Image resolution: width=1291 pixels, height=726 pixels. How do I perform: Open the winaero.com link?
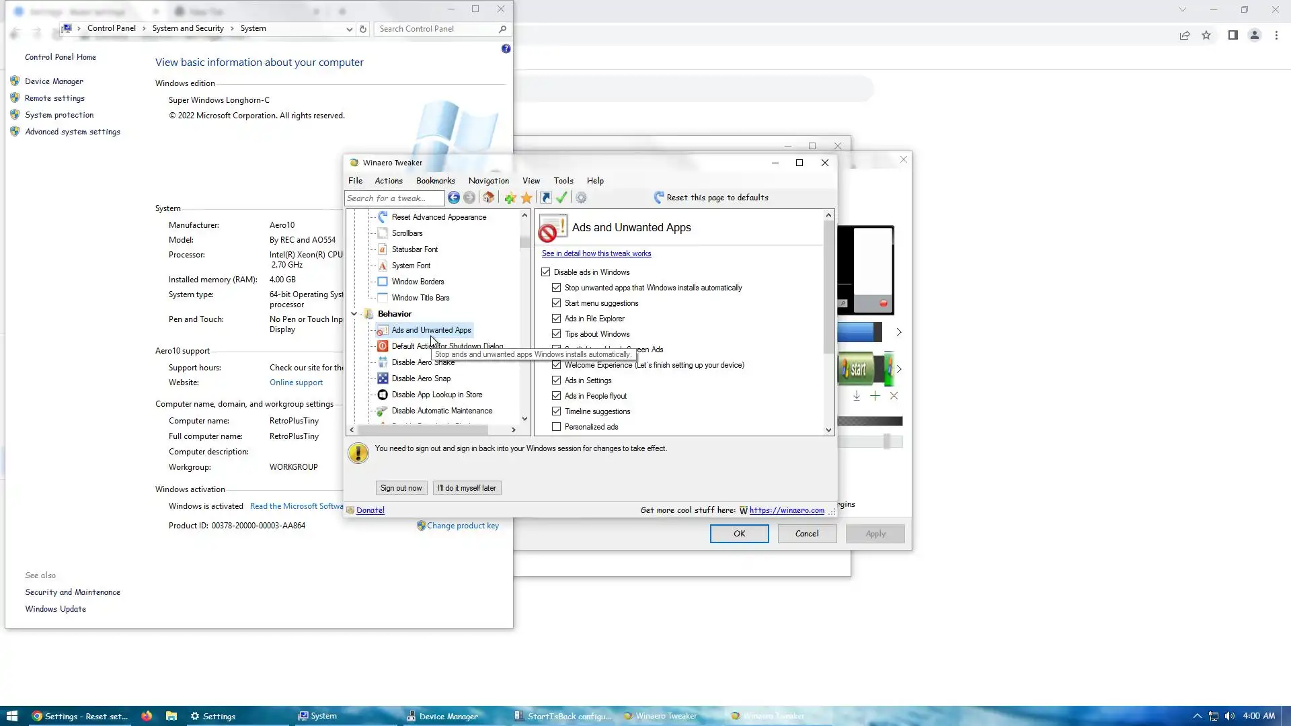coord(787,510)
